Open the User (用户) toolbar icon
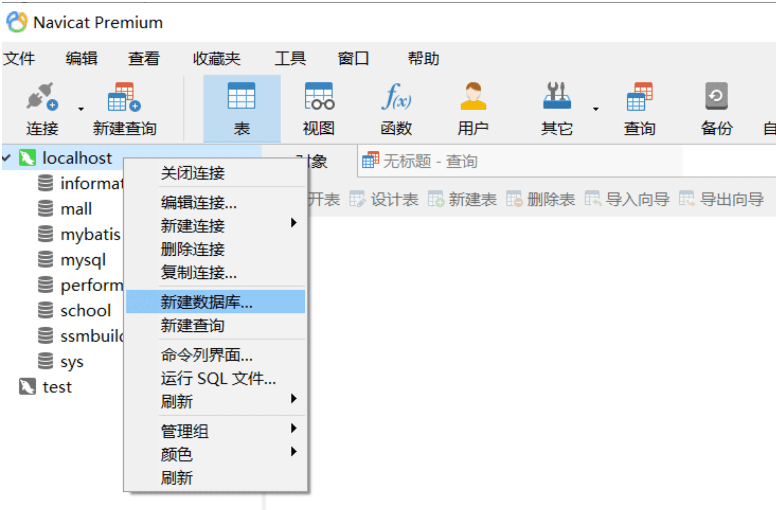776x510 pixels. tap(473, 96)
